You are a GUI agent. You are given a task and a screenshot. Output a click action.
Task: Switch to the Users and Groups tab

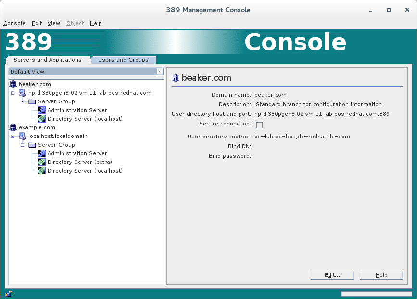(x=123, y=60)
